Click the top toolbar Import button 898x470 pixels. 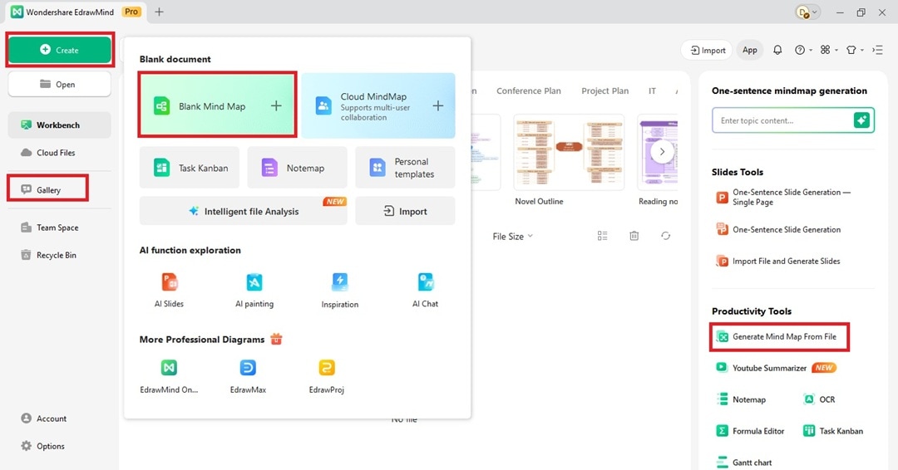[708, 51]
